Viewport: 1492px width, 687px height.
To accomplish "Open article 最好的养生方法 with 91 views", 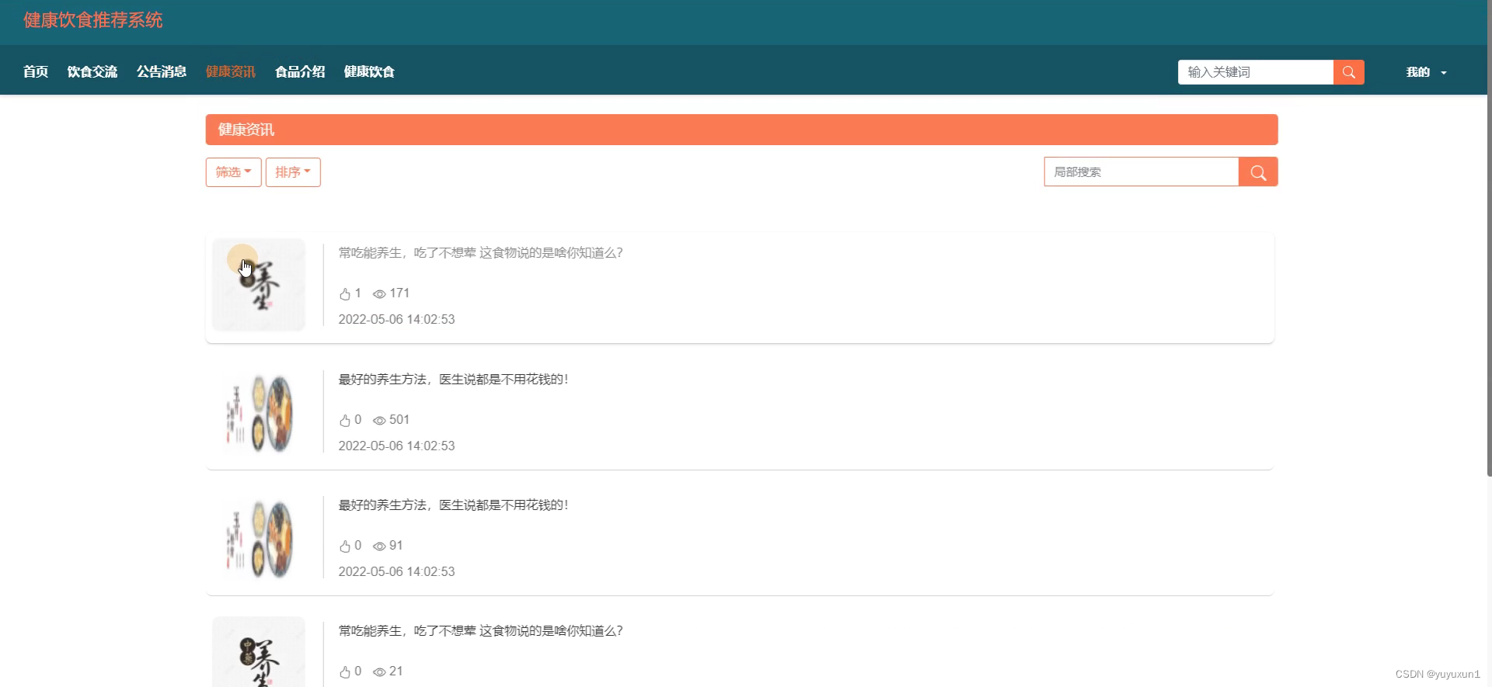I will coord(453,505).
